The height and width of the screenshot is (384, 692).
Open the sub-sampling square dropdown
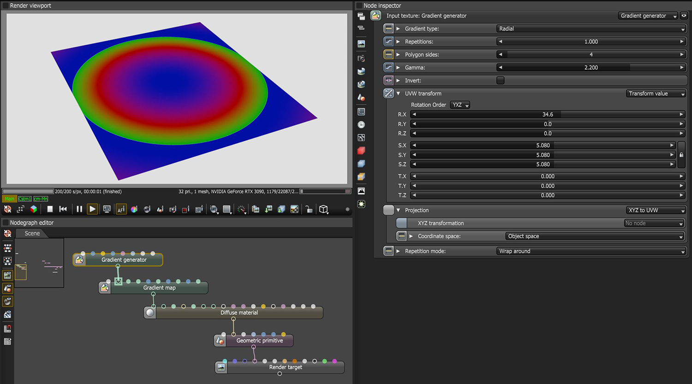[x=227, y=209]
